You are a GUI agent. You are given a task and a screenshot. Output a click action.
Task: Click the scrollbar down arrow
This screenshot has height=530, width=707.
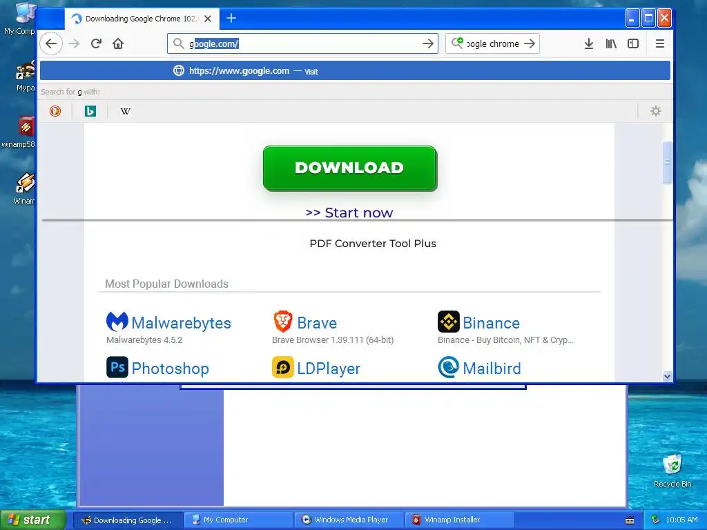pos(668,376)
